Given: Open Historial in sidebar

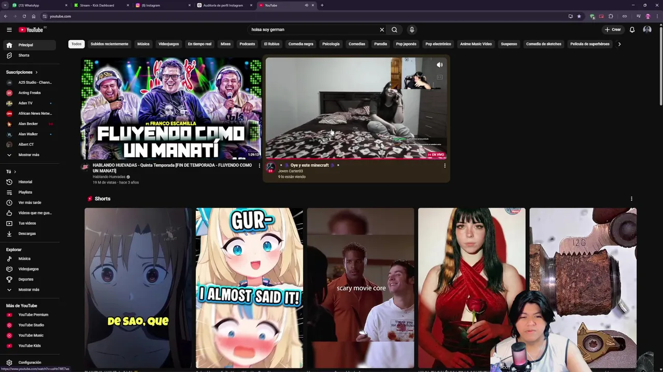Looking at the screenshot, I should point(28,182).
